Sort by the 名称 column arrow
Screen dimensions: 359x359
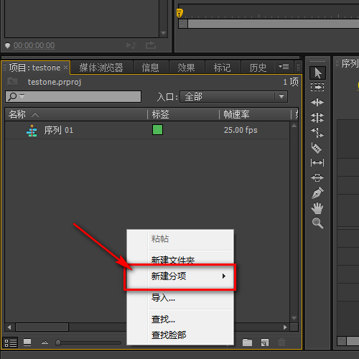(x=35, y=115)
